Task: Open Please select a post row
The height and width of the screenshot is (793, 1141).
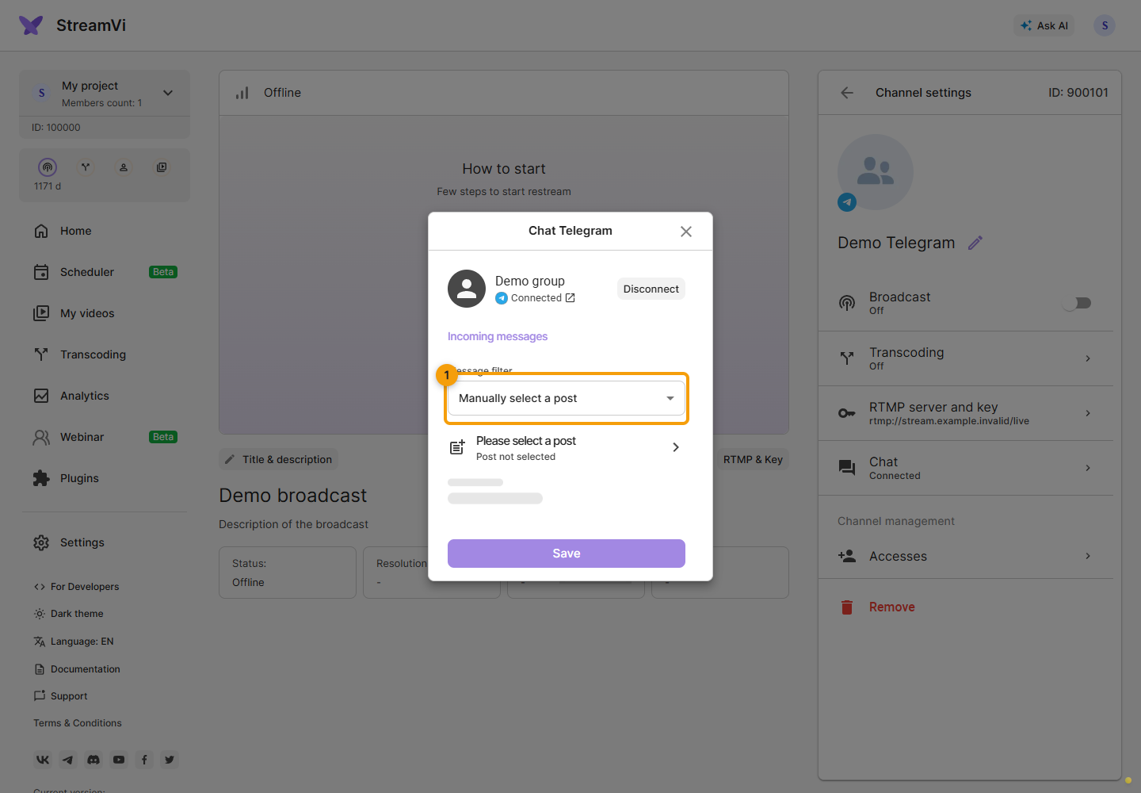Action: (x=567, y=448)
